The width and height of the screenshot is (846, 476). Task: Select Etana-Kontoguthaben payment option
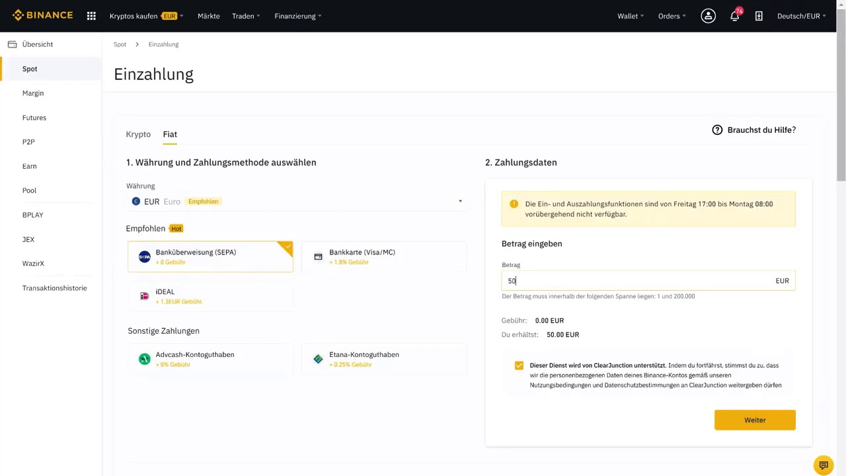click(384, 359)
